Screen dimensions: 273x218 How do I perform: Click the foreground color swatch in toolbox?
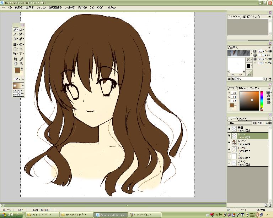pyautogui.click(x=17, y=70)
